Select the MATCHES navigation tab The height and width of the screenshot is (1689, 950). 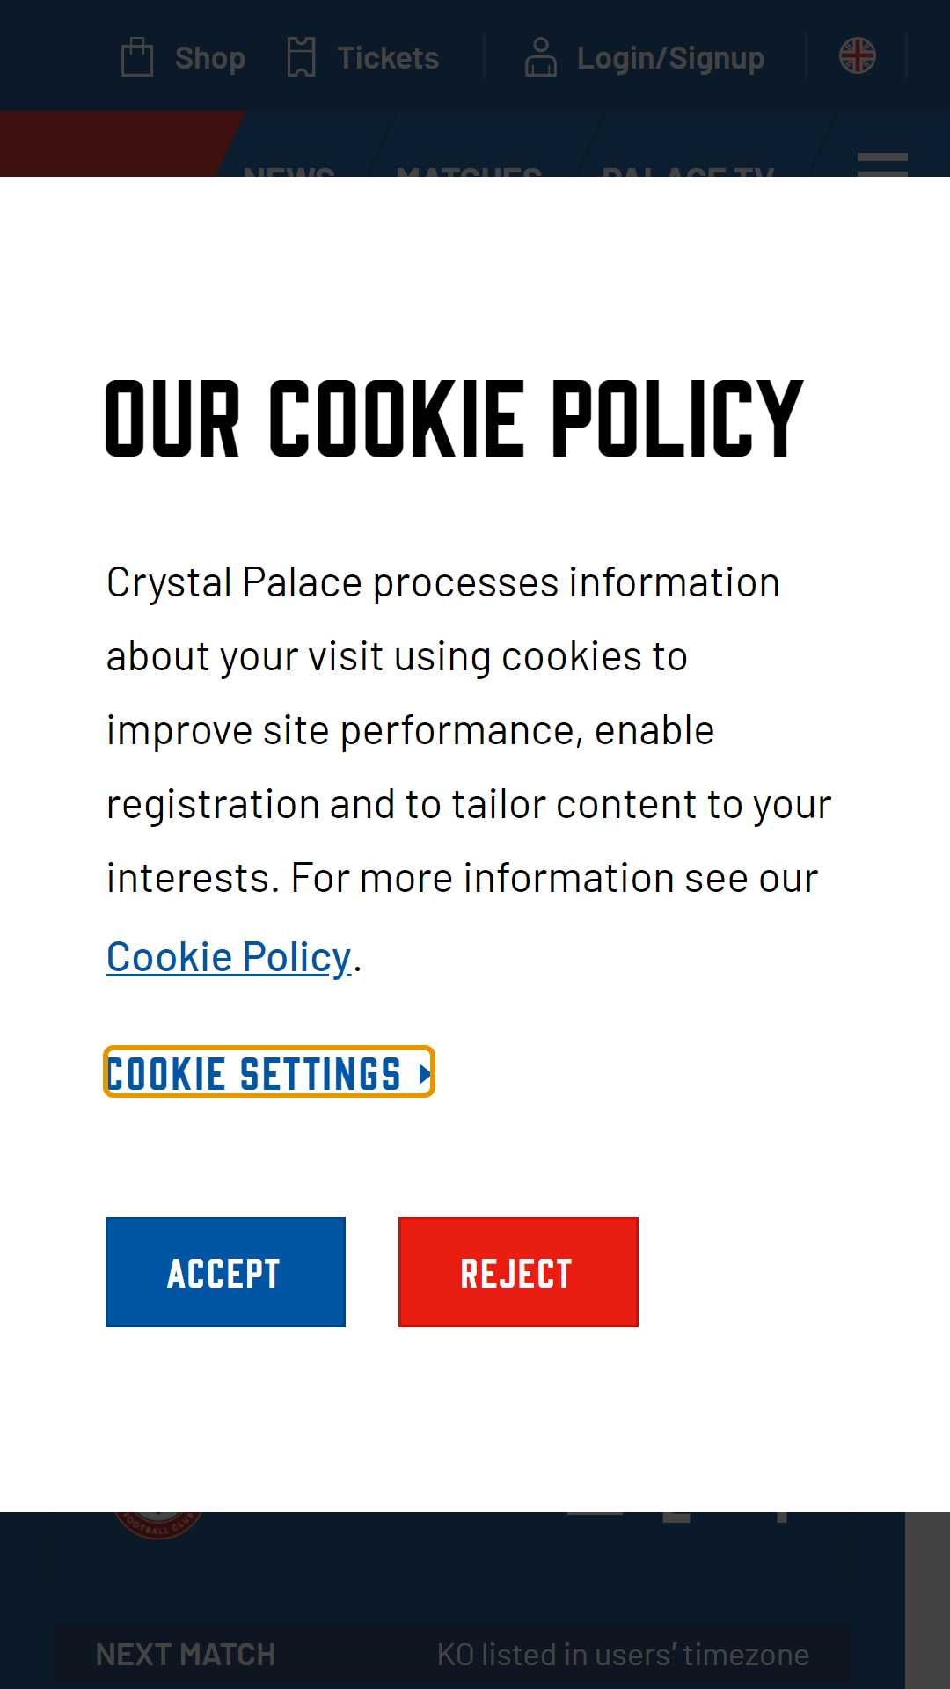tap(469, 171)
